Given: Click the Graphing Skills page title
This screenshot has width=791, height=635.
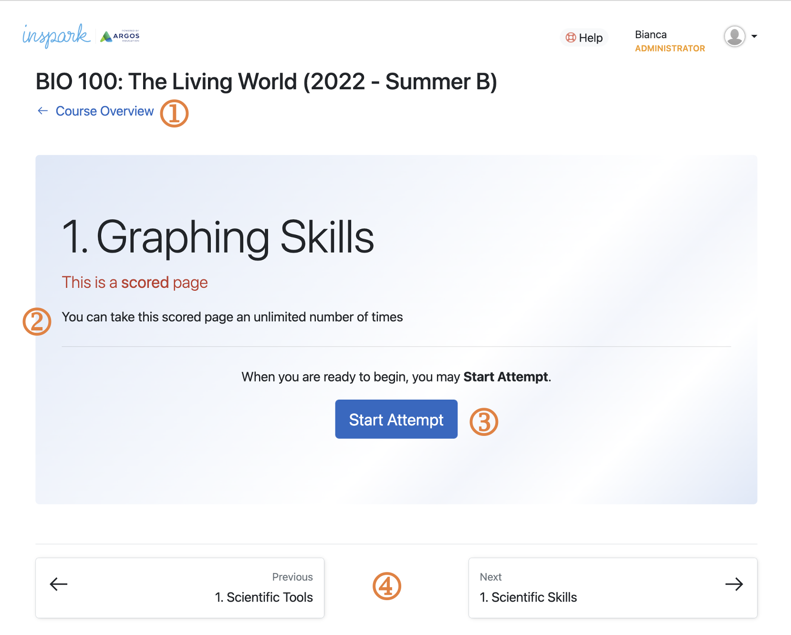Looking at the screenshot, I should pos(219,237).
